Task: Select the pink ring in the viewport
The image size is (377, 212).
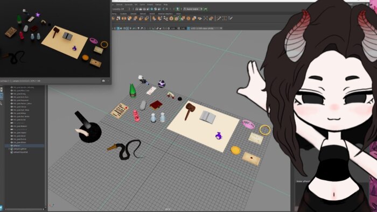Action: (248, 124)
